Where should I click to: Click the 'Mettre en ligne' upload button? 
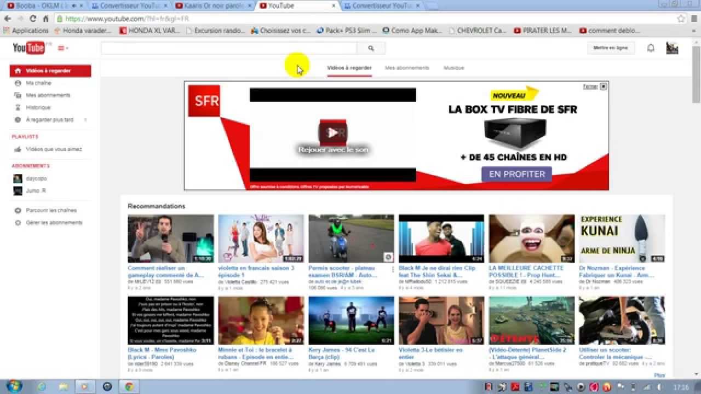click(611, 48)
